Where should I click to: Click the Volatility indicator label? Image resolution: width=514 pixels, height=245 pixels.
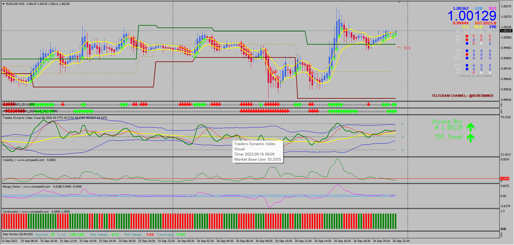pyautogui.click(x=9, y=160)
